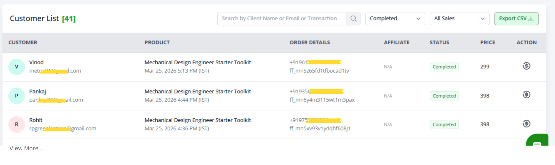Expand the All Sales dropdown

(x=459, y=19)
